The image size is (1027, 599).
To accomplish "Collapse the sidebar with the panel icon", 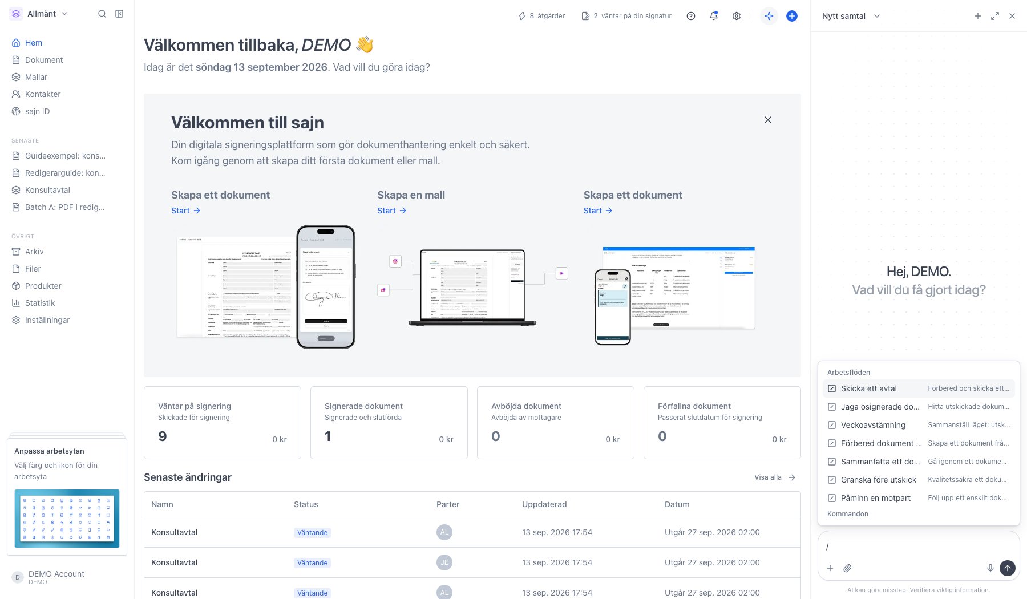I will point(119,14).
